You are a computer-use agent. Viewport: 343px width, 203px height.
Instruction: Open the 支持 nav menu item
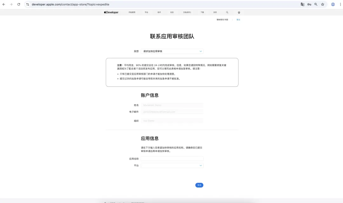pos(215,12)
